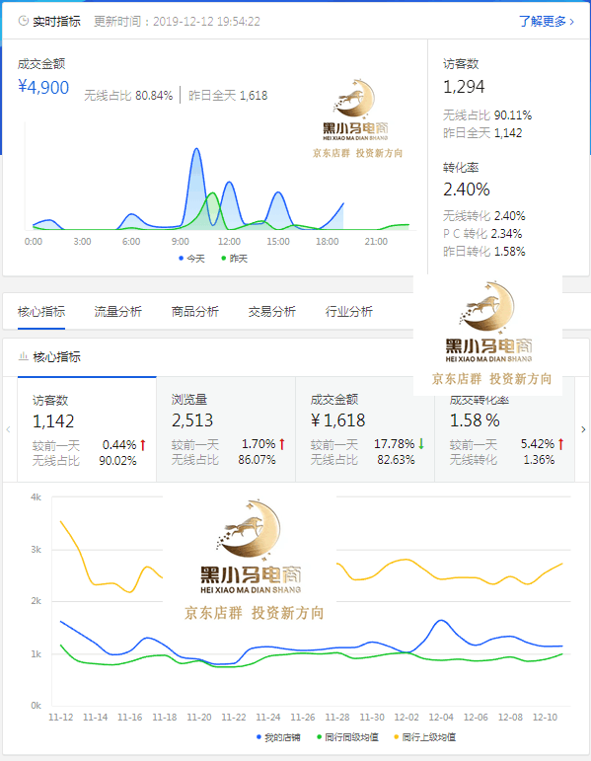Open the 交易分析 tab
This screenshot has width=591, height=761.
(271, 312)
